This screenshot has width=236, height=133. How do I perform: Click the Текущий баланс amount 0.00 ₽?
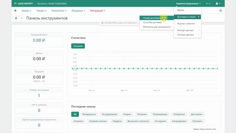click(39, 40)
